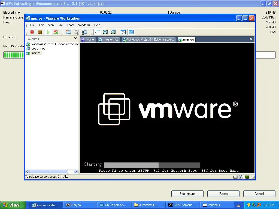Click the Safely Remove Hardware tray icon
The image size is (279, 209).
click(254, 205)
